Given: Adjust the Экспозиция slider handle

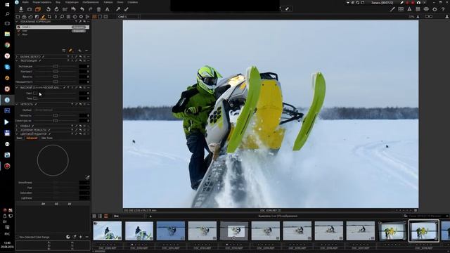Looking at the screenshot, I should 56,66.
